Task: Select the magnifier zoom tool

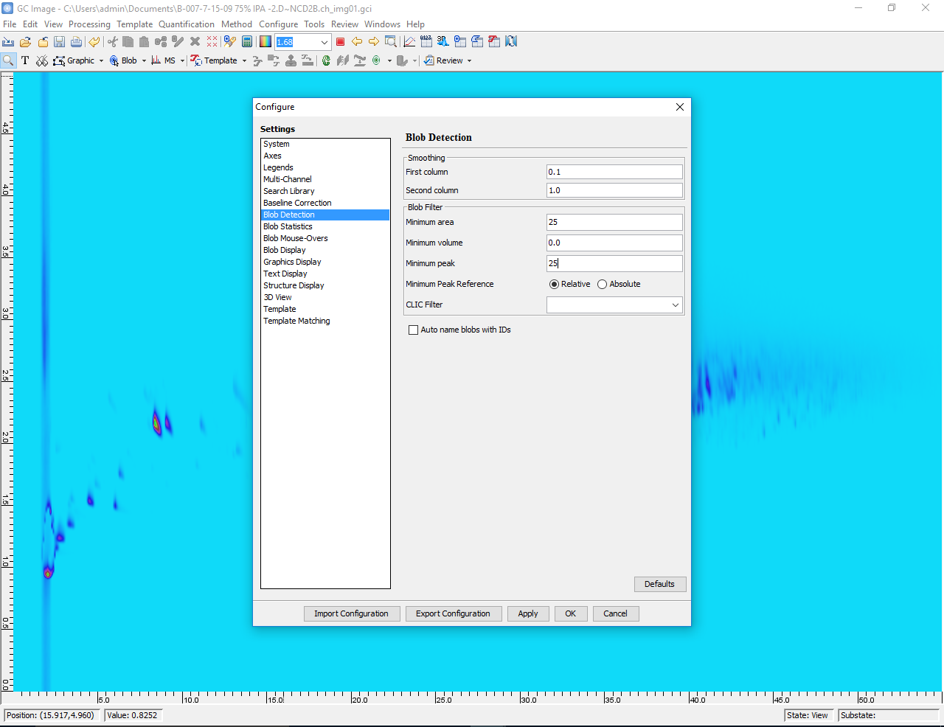Action: pyautogui.click(x=8, y=60)
